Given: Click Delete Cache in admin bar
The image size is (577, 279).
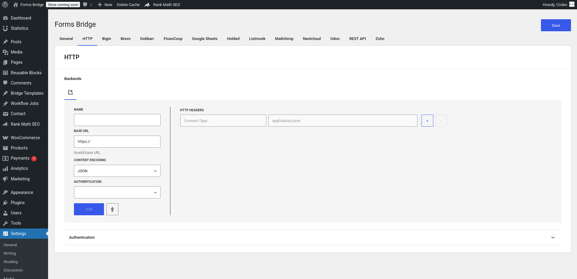Looking at the screenshot, I should [x=128, y=5].
